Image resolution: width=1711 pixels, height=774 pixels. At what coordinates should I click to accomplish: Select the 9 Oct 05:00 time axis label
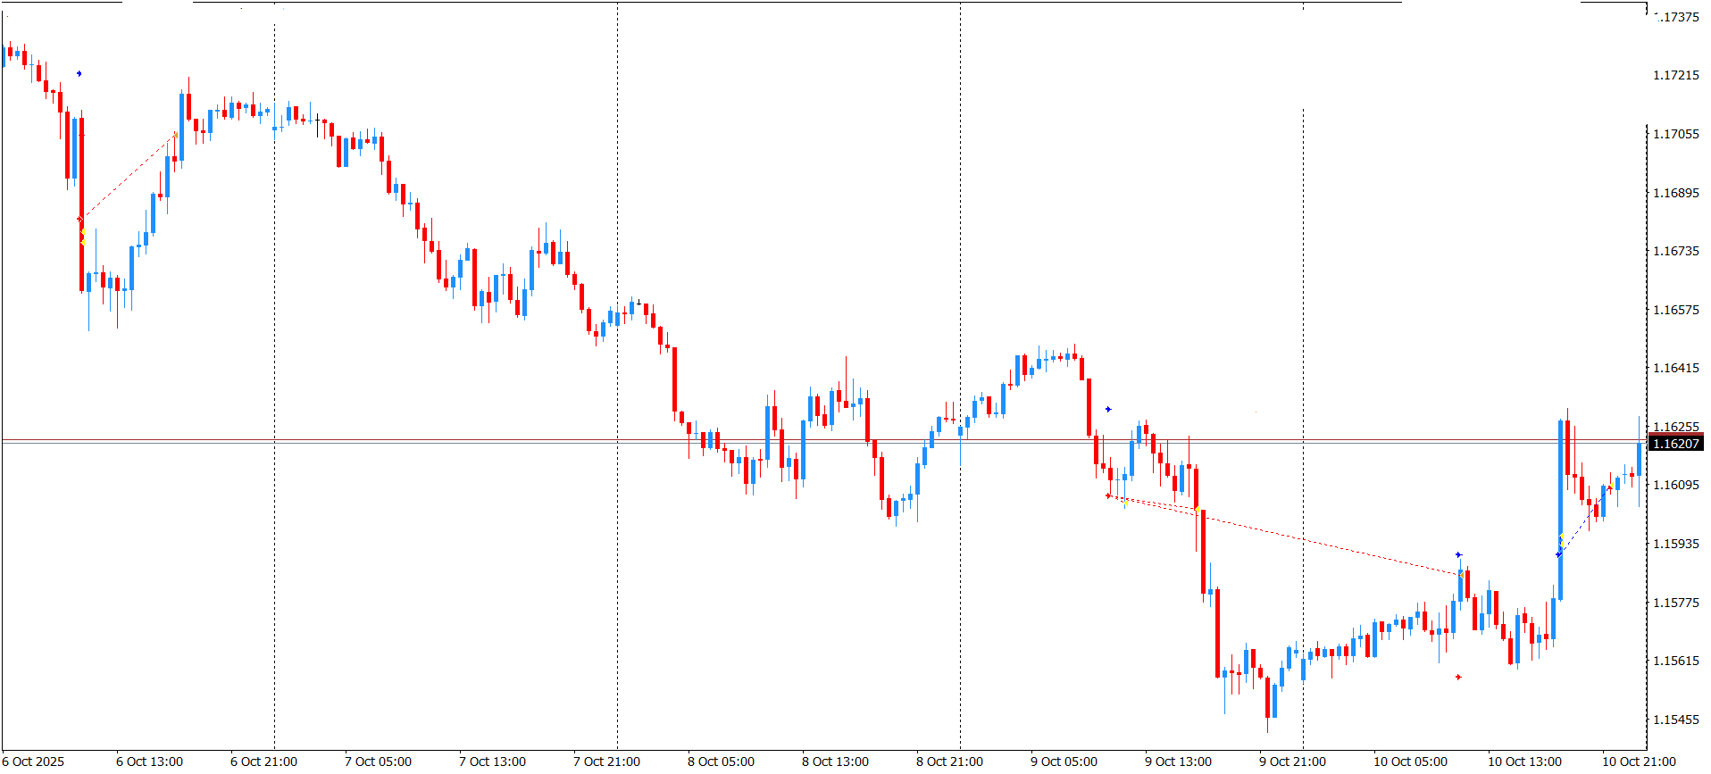click(x=1064, y=762)
